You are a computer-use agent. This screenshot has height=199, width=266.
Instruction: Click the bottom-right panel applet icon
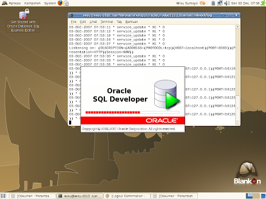point(263,196)
